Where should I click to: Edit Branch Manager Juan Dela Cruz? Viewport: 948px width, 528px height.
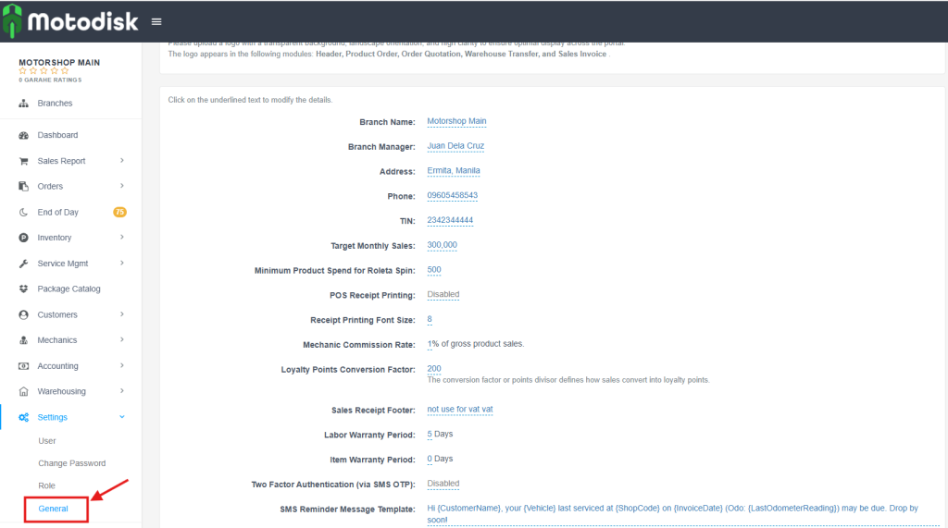[455, 146]
